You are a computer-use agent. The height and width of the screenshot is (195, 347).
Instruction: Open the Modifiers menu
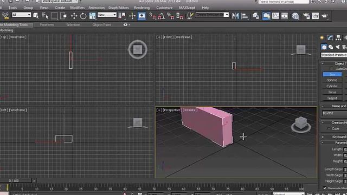[x=78, y=8]
